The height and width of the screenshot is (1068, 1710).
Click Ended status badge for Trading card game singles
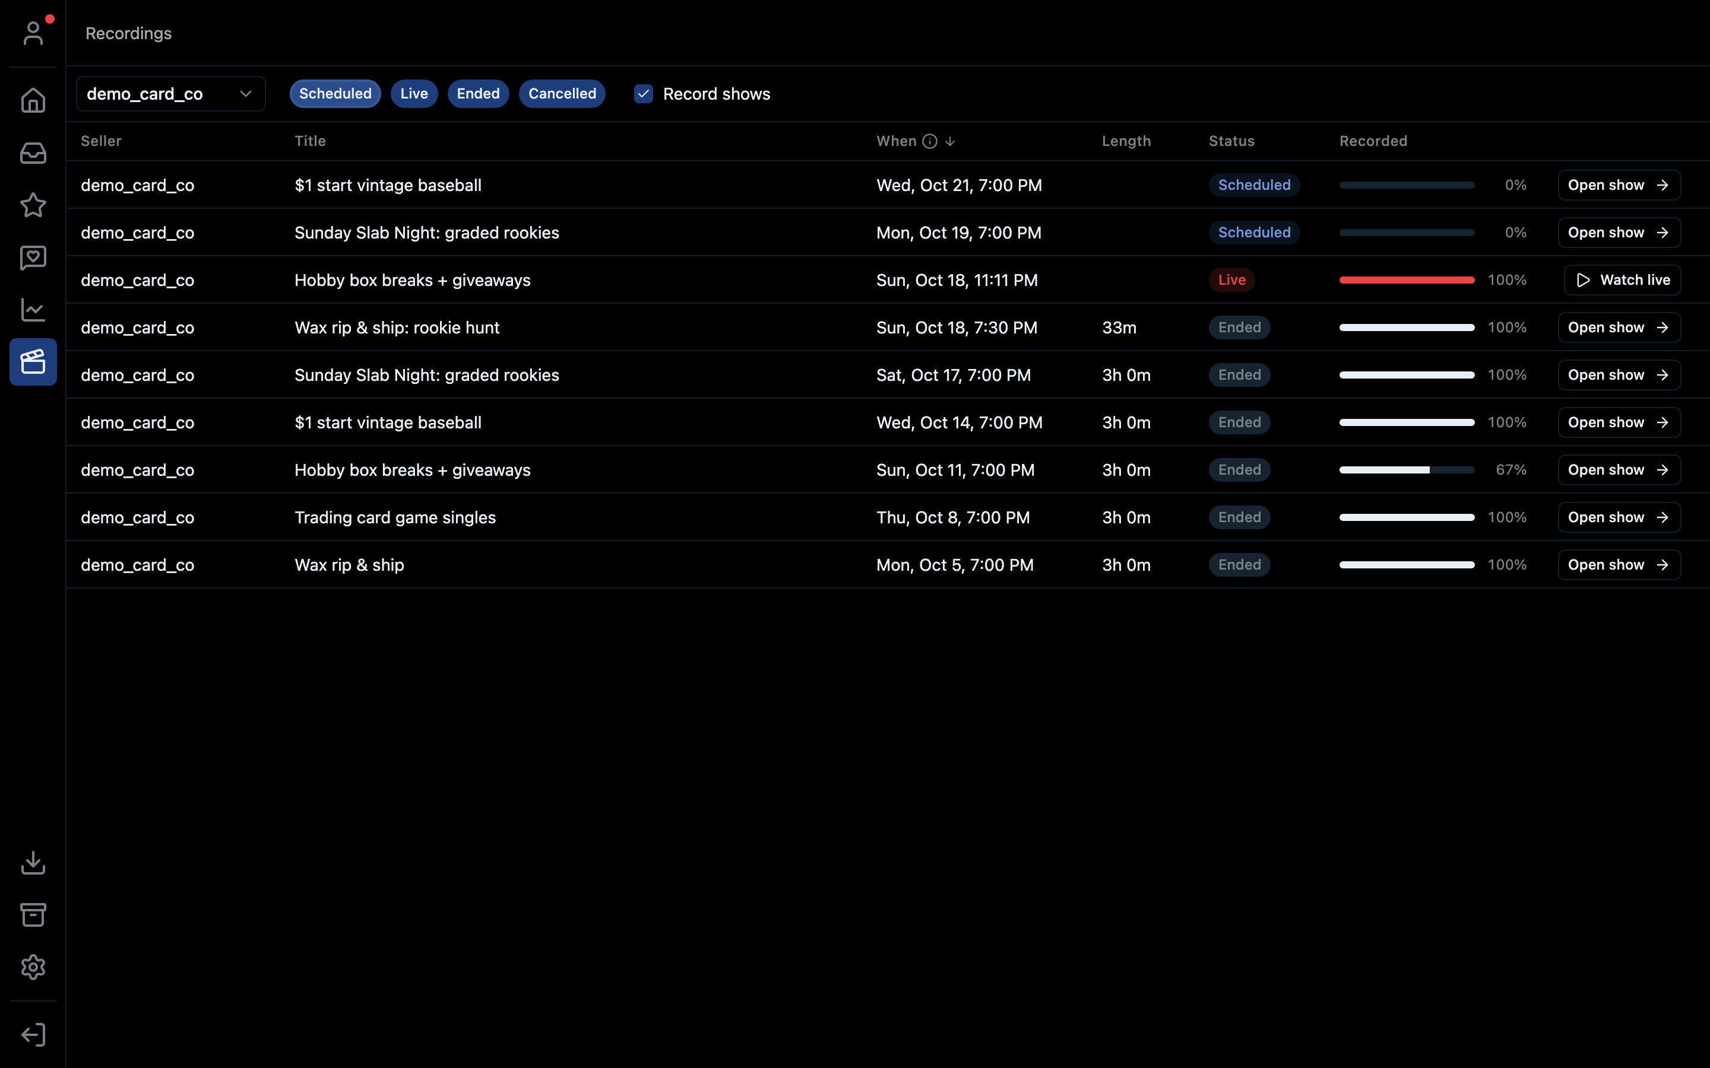pos(1239,517)
